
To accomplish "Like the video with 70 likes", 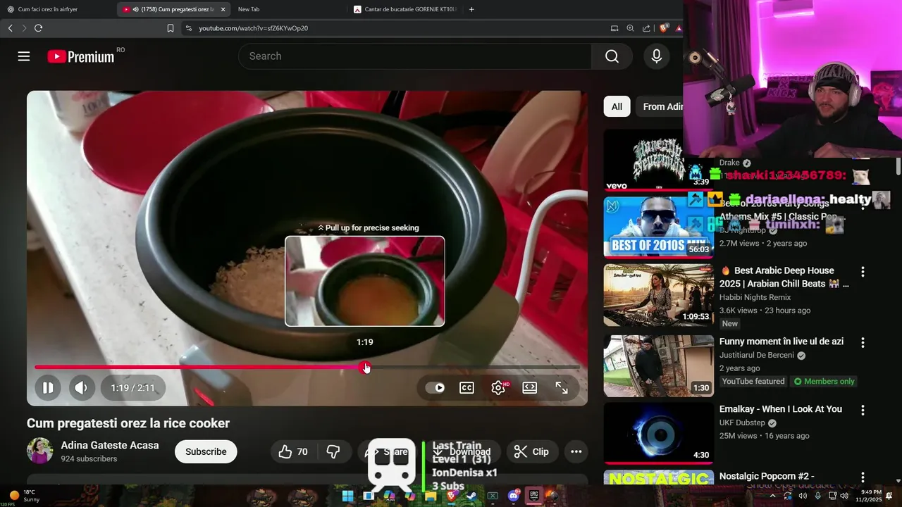I will pos(293,452).
